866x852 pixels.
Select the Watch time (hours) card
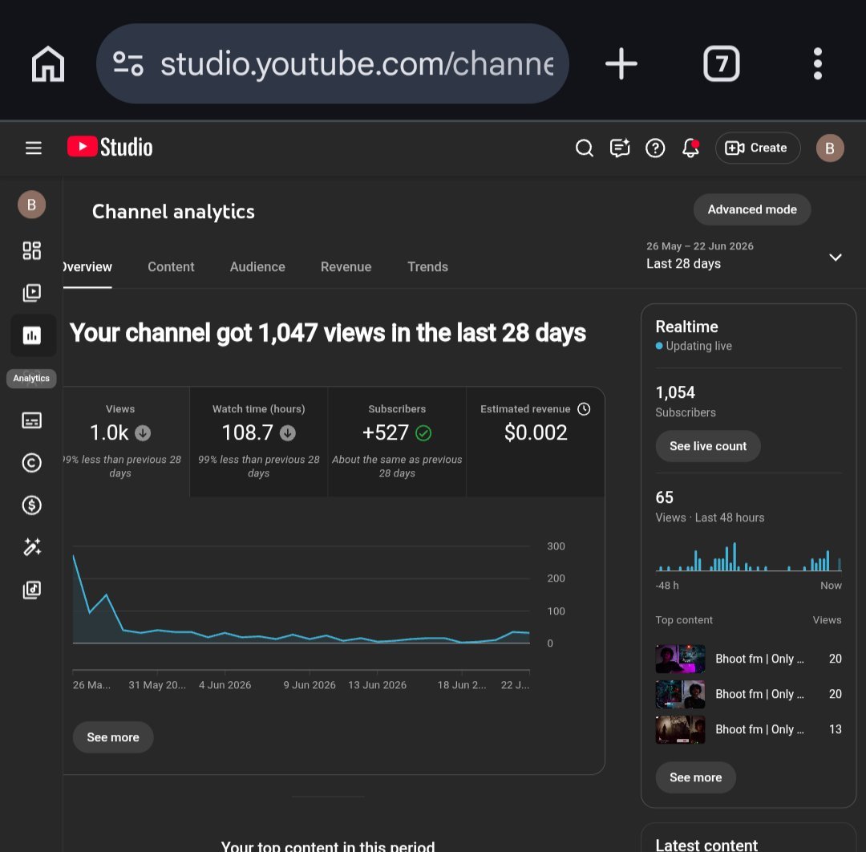point(258,441)
